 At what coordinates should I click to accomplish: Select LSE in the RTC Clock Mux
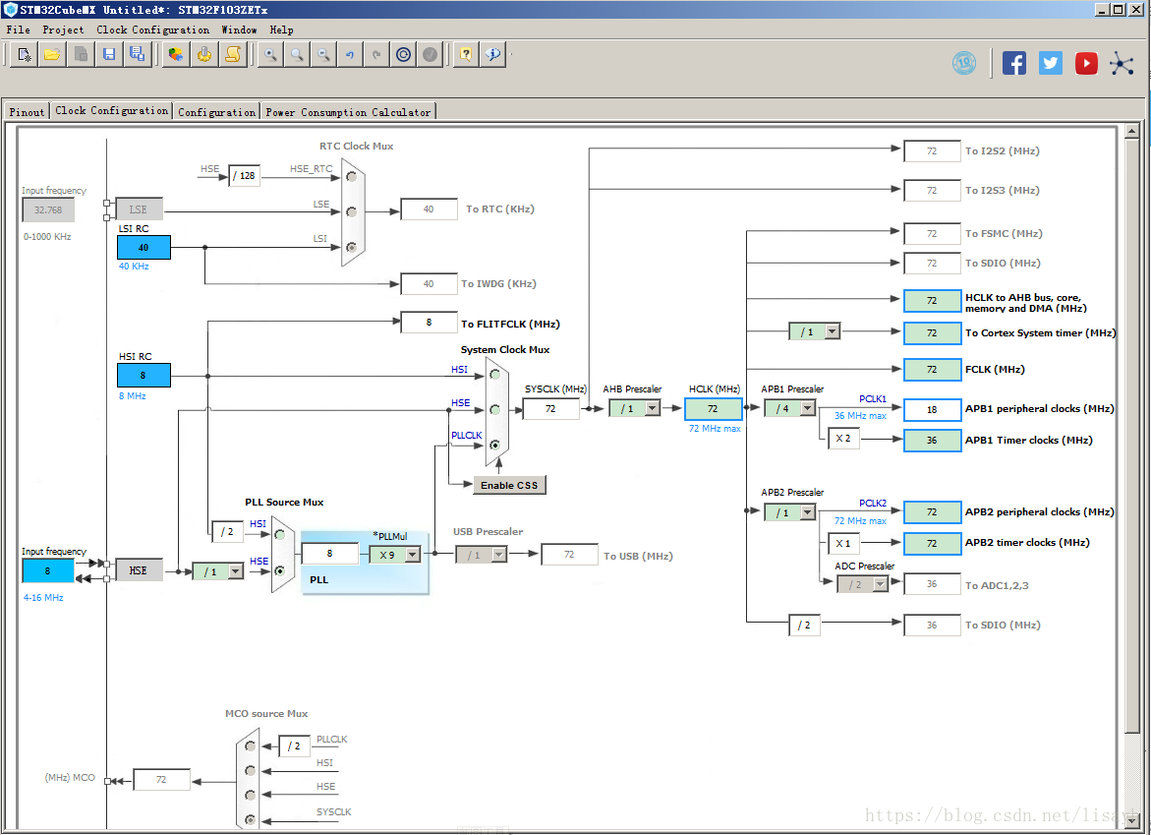pyautogui.click(x=352, y=211)
